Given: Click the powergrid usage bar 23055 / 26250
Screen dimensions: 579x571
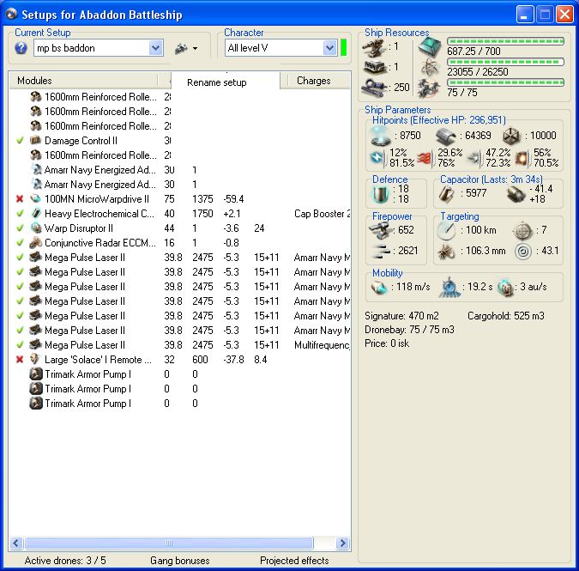Looking at the screenshot, I should (x=505, y=62).
